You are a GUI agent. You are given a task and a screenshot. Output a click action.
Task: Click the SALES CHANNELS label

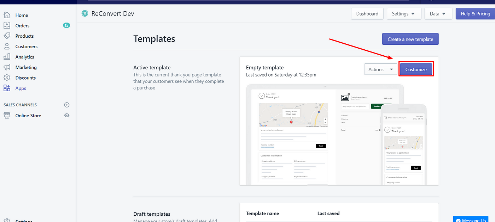20,105
